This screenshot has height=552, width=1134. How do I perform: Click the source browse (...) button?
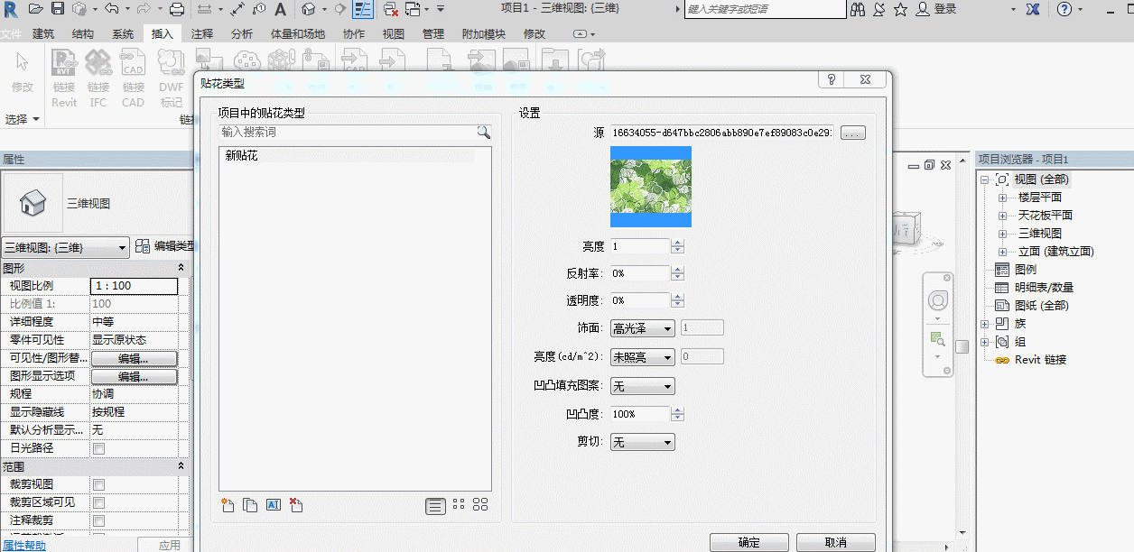click(853, 133)
